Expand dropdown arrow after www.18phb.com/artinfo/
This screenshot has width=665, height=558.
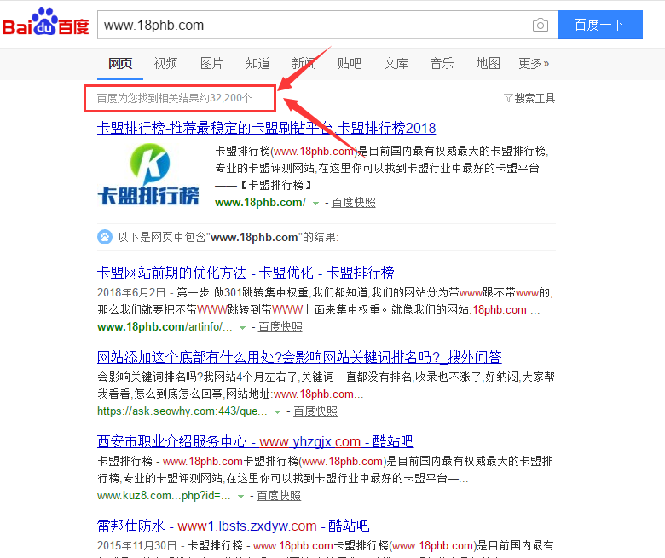(x=243, y=327)
